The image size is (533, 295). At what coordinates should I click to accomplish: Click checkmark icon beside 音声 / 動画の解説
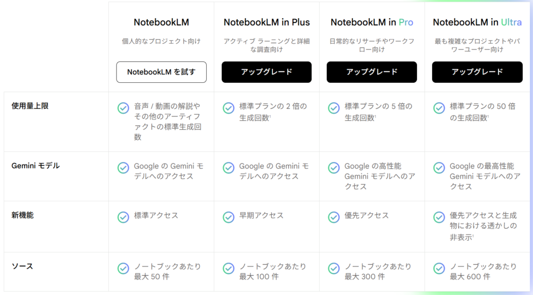[123, 108]
